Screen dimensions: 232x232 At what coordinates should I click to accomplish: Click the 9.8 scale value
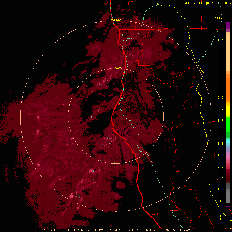(x=220, y=29)
